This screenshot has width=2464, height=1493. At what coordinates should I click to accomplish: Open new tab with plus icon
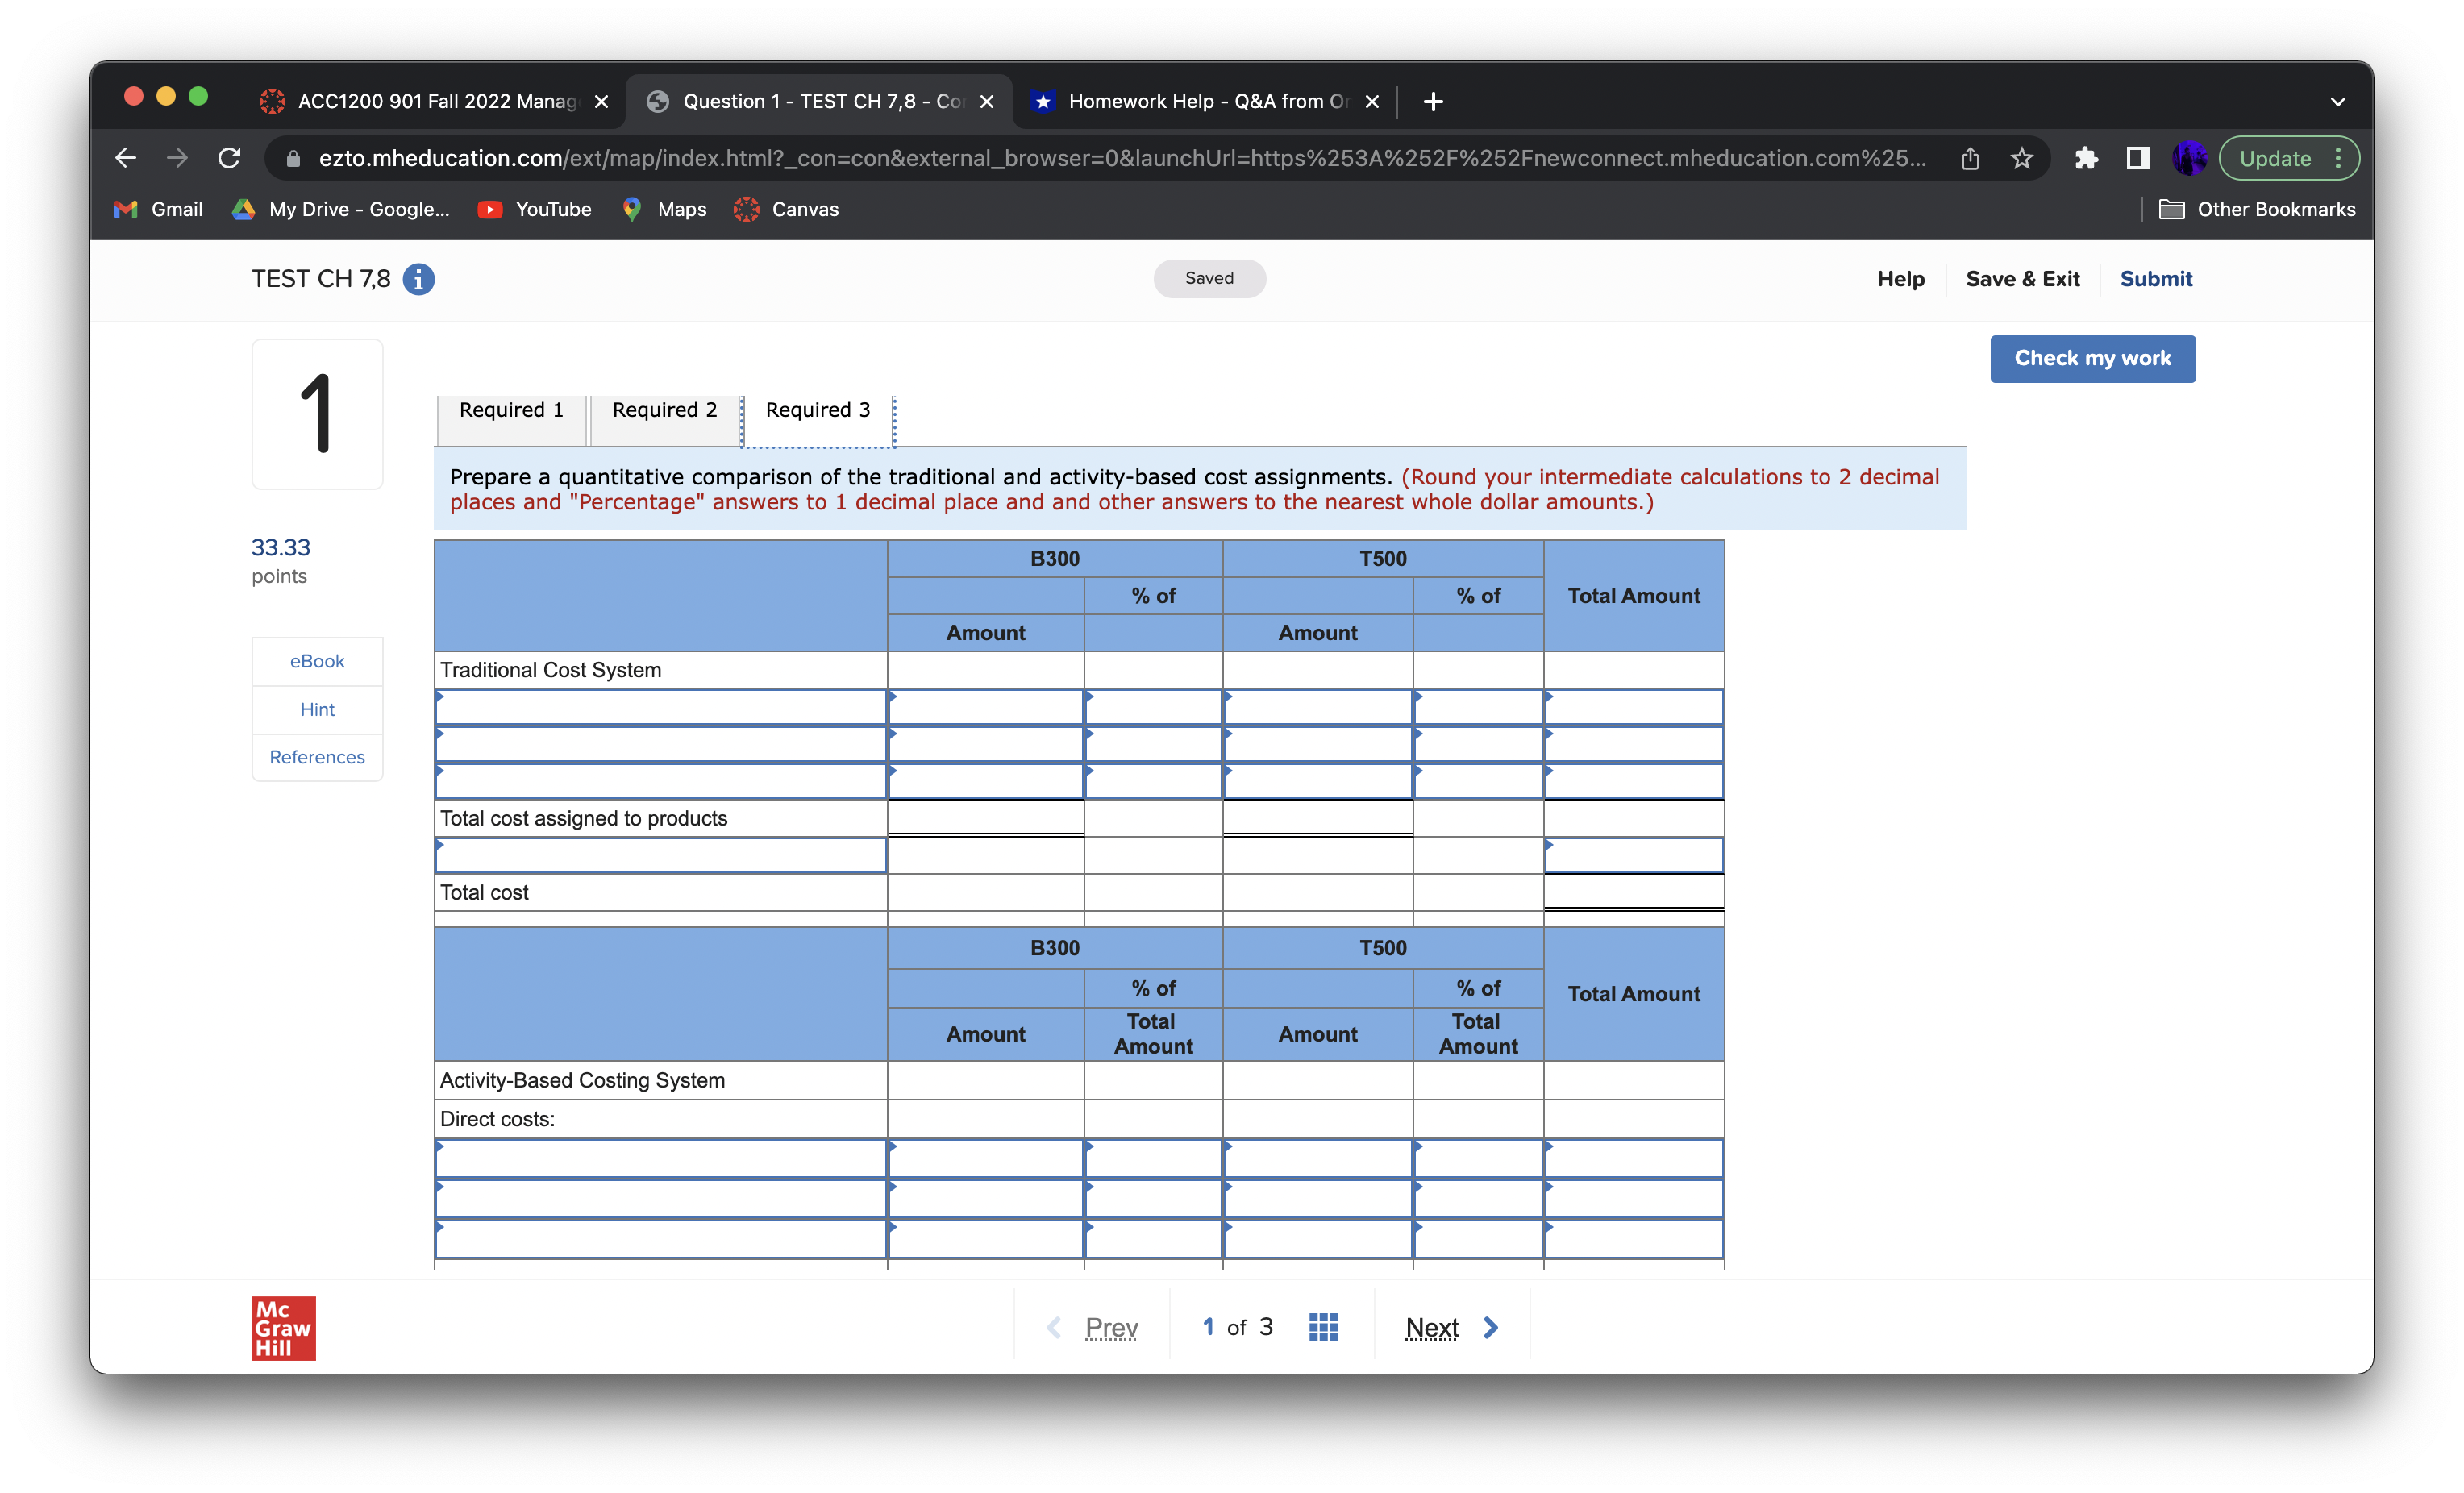click(1432, 101)
